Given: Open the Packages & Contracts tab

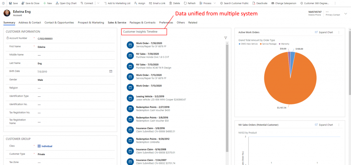Looking at the screenshot, I should (x=143, y=23).
